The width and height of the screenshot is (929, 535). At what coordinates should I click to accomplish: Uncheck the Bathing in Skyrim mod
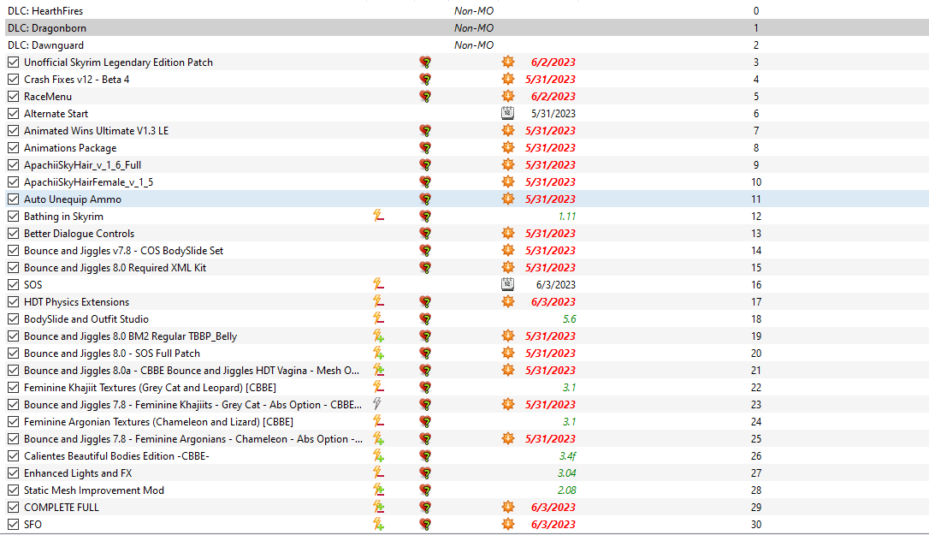point(13,216)
